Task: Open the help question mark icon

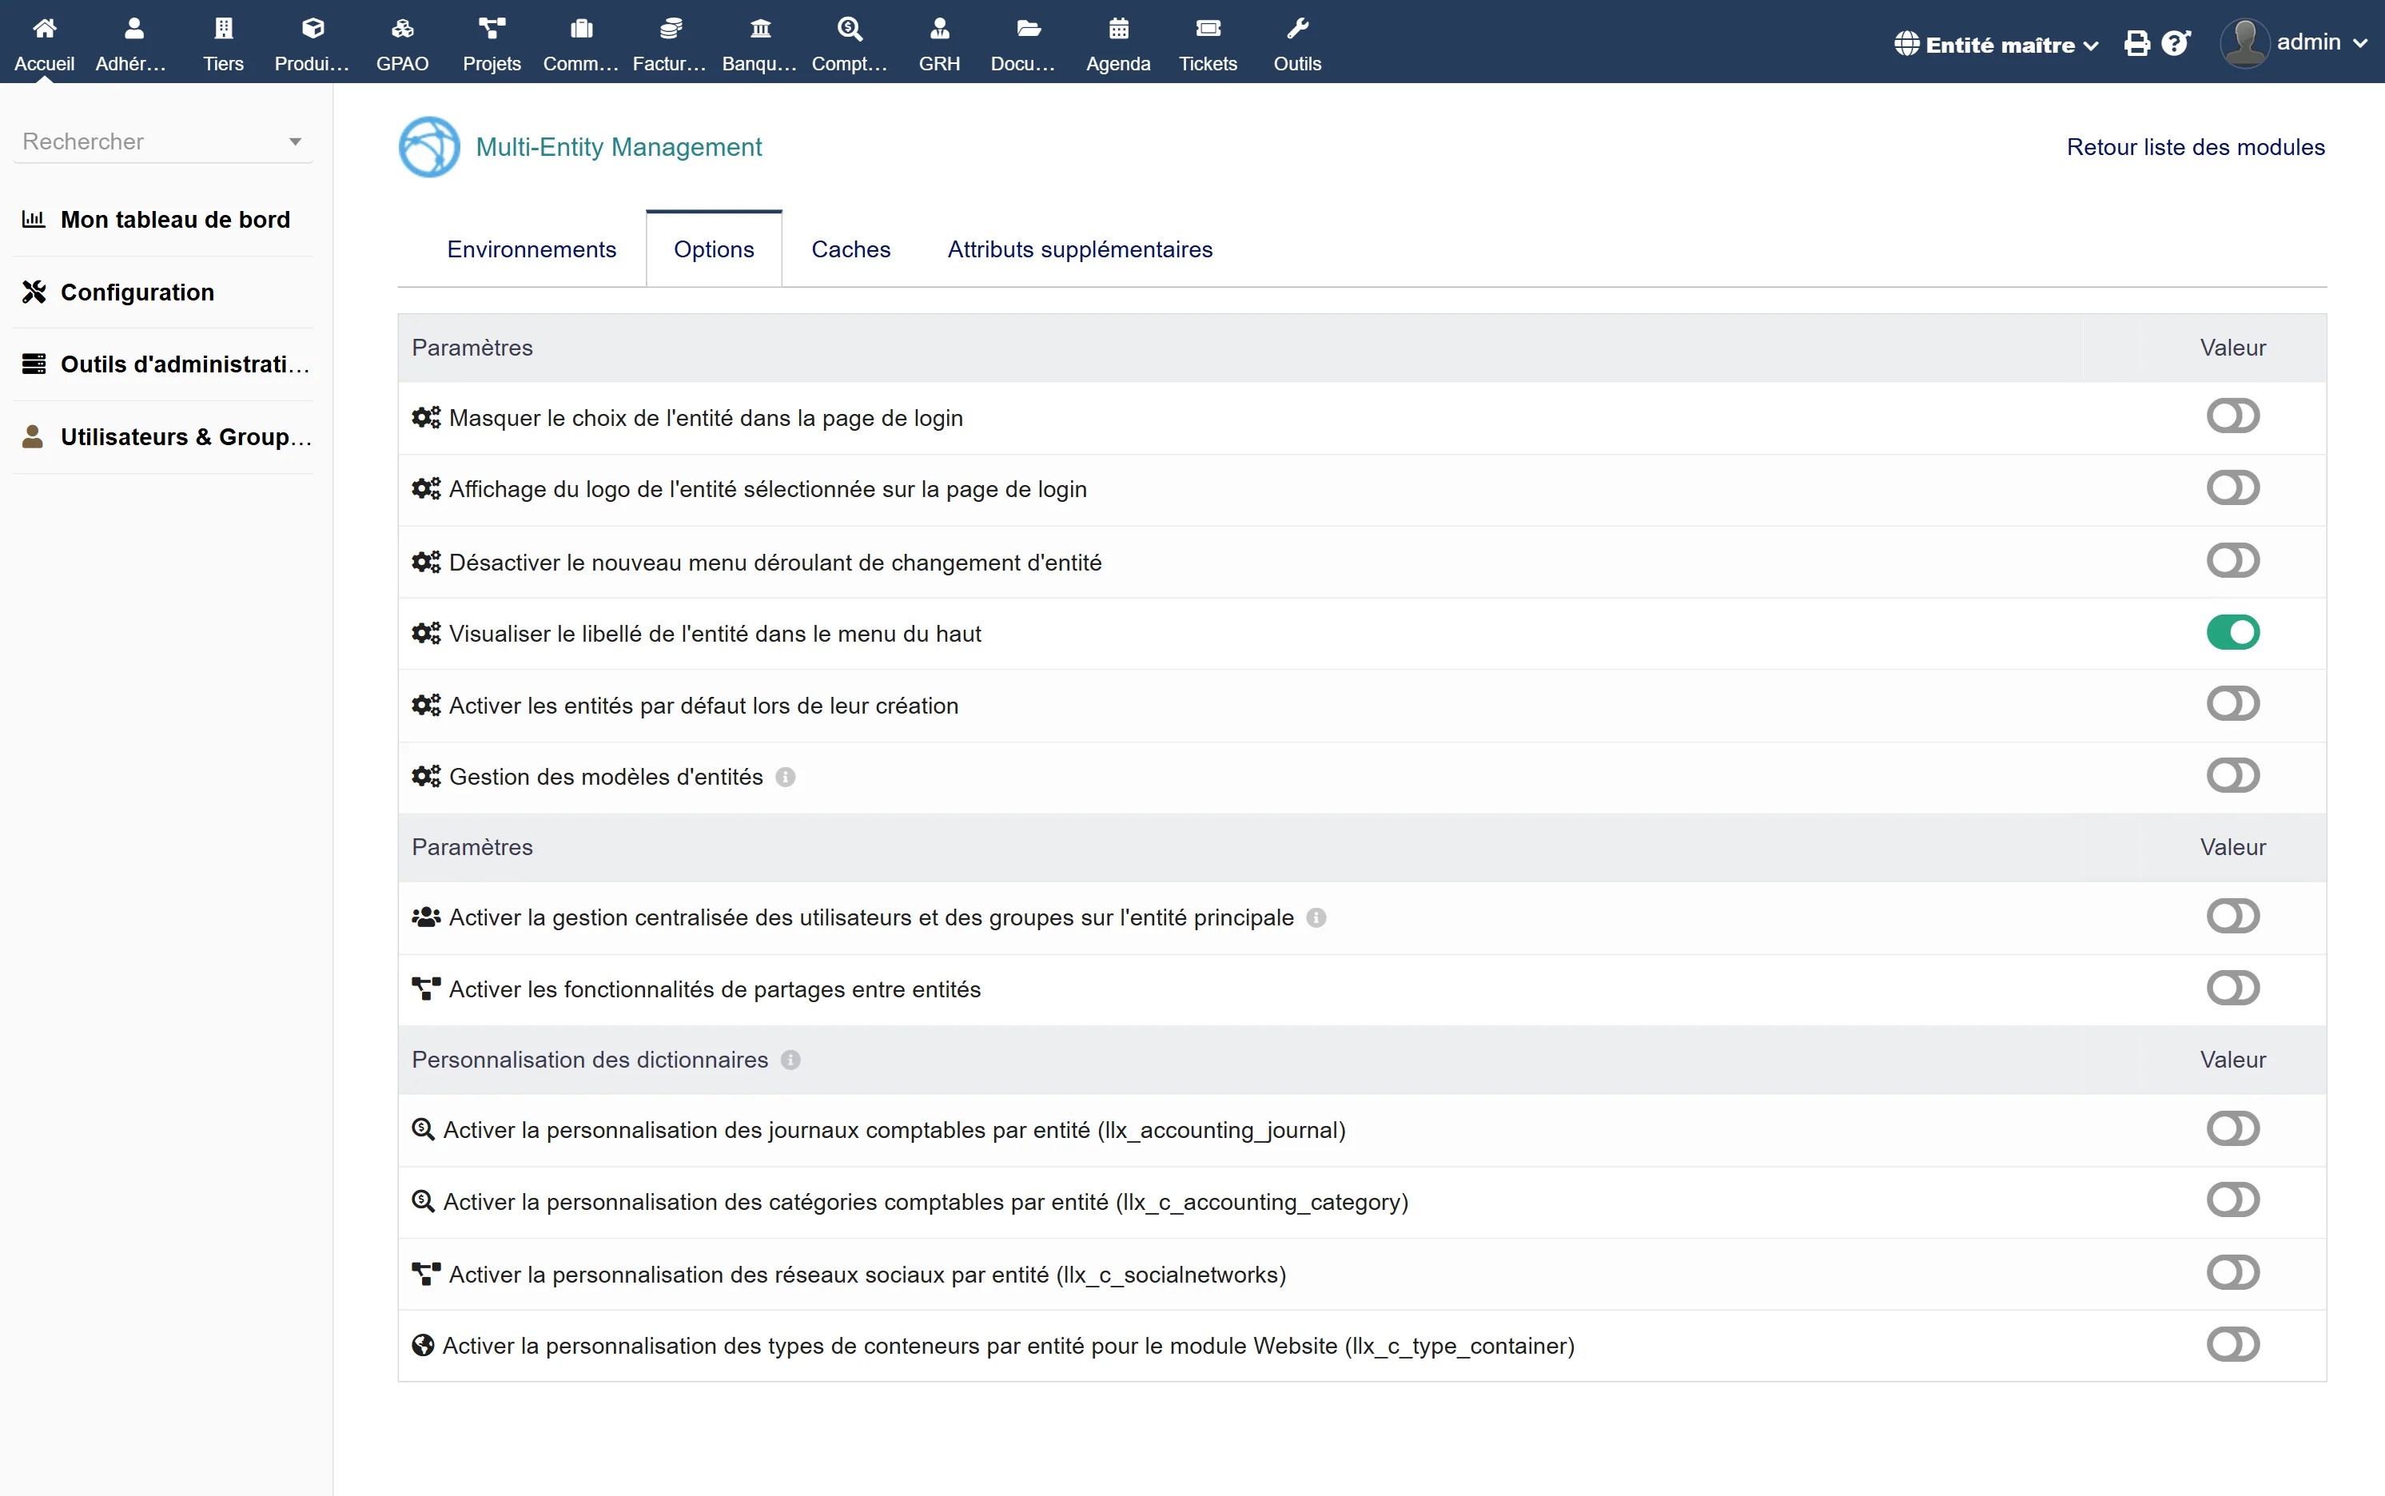Action: [x=2174, y=42]
